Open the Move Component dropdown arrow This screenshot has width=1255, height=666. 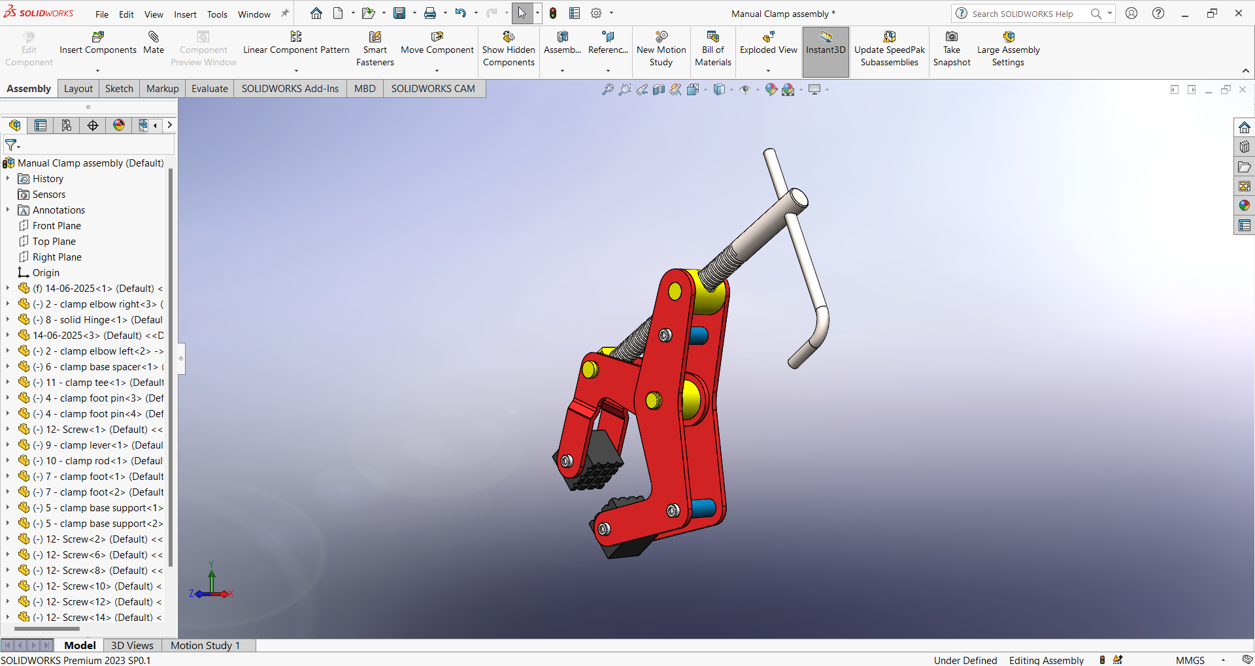point(437,71)
